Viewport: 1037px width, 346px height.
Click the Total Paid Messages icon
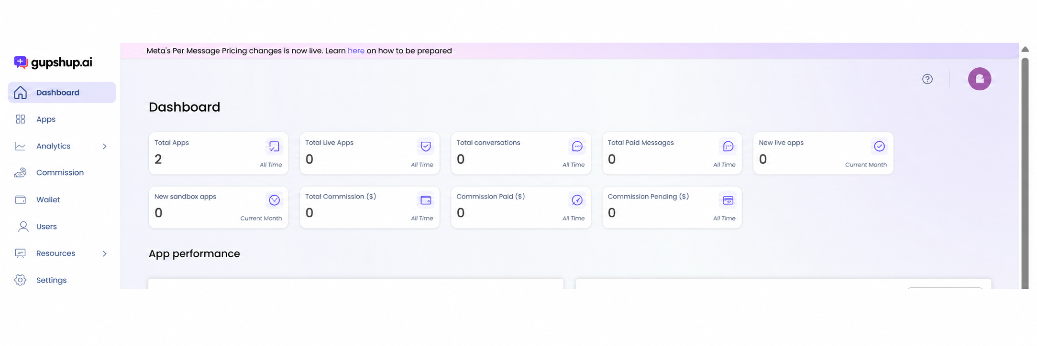pos(728,147)
